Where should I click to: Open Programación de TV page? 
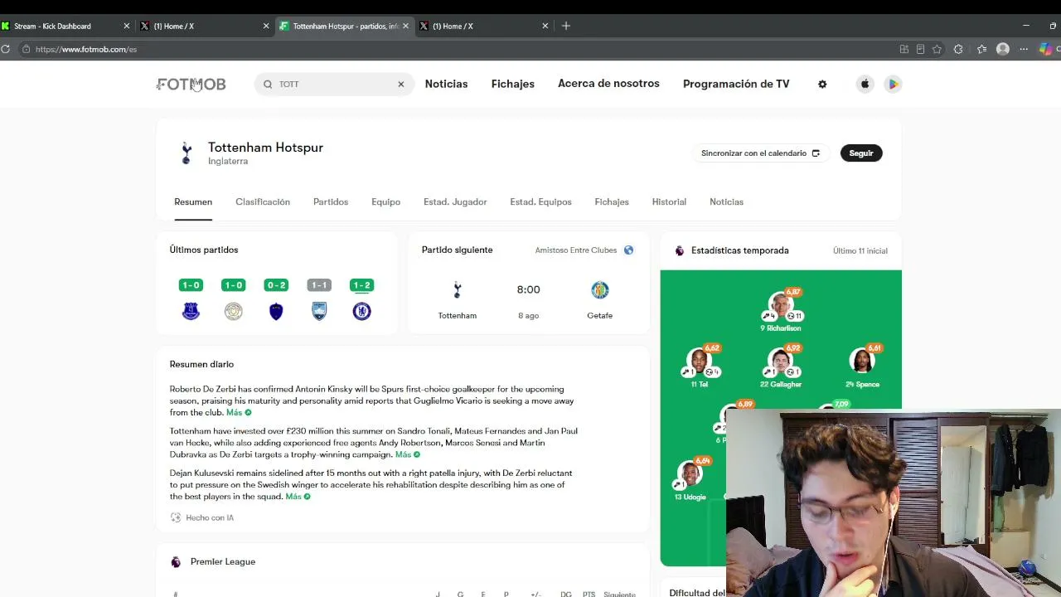[736, 84]
